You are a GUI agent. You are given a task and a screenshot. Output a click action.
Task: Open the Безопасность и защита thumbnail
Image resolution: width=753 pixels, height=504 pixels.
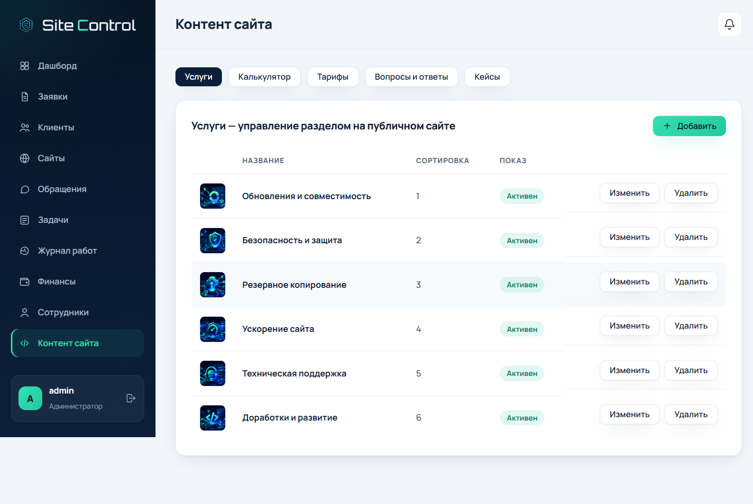(212, 240)
